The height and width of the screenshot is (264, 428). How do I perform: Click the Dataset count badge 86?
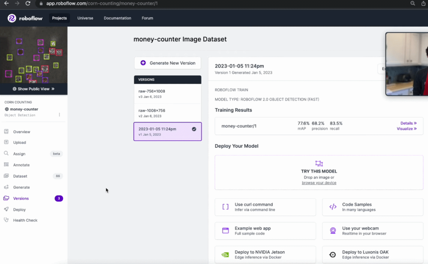[58, 176]
